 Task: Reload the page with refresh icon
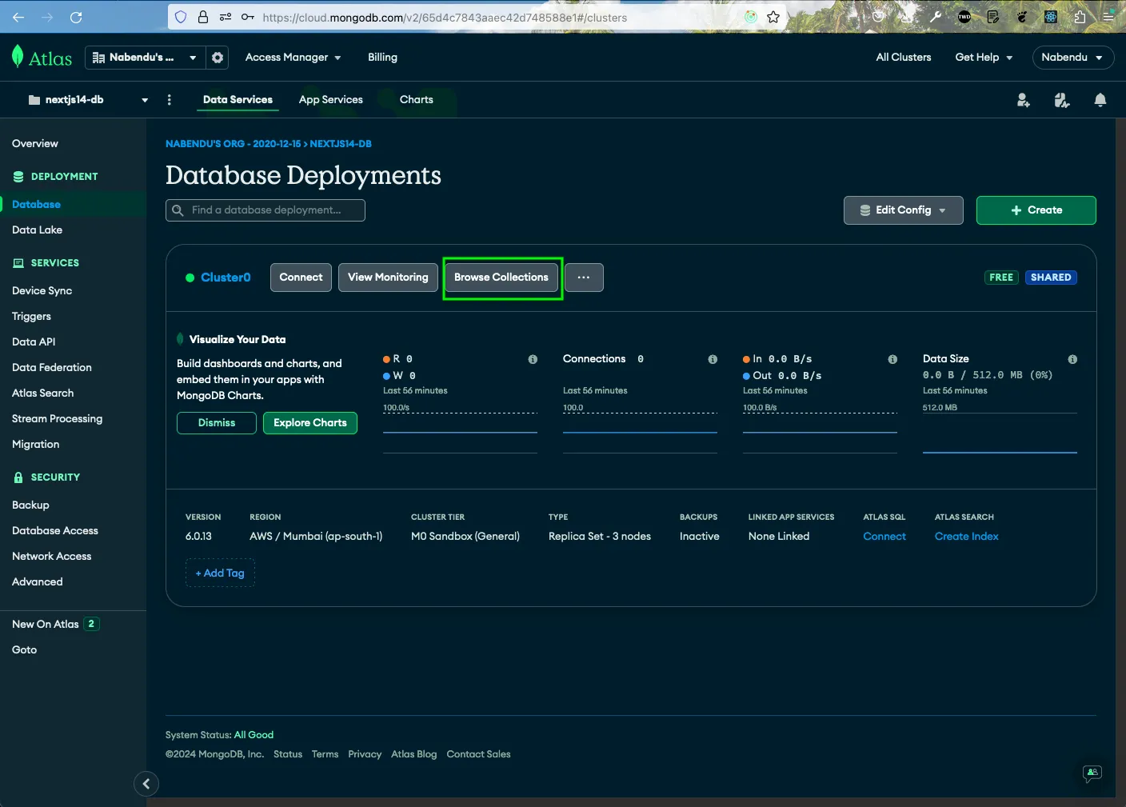coord(76,17)
